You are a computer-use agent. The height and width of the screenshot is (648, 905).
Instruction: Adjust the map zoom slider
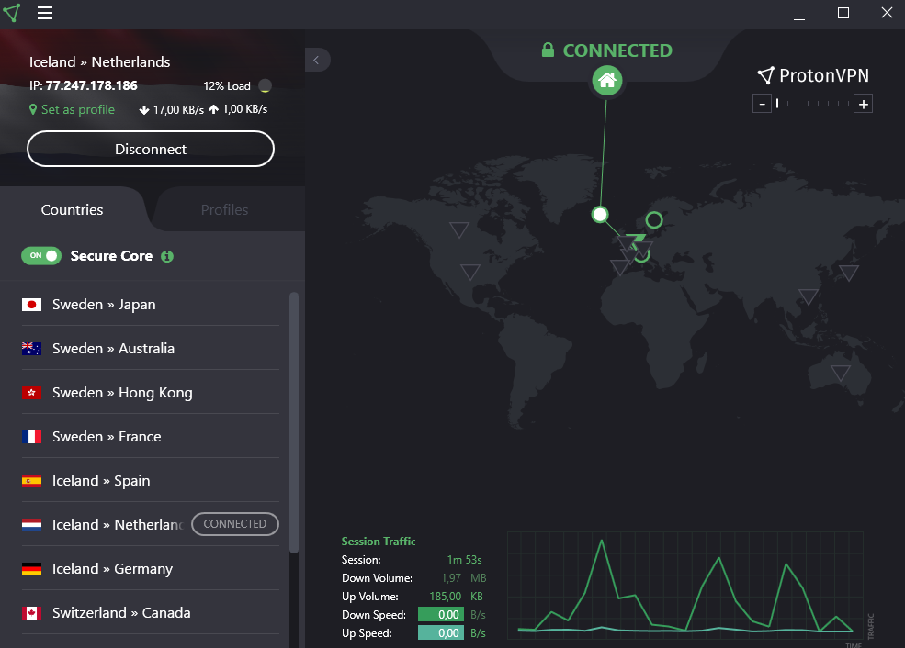point(812,104)
